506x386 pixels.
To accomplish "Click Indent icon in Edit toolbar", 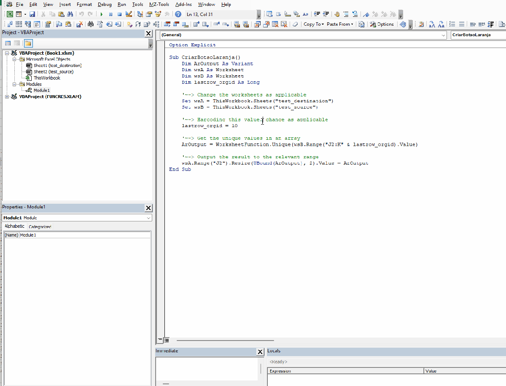I will (x=317, y=14).
